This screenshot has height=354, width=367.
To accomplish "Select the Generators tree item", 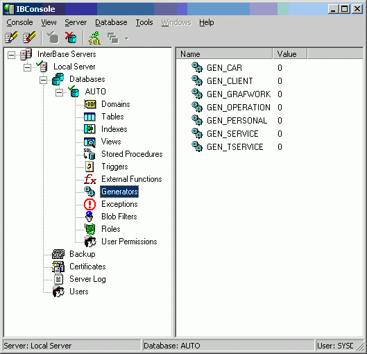I will coord(119,192).
